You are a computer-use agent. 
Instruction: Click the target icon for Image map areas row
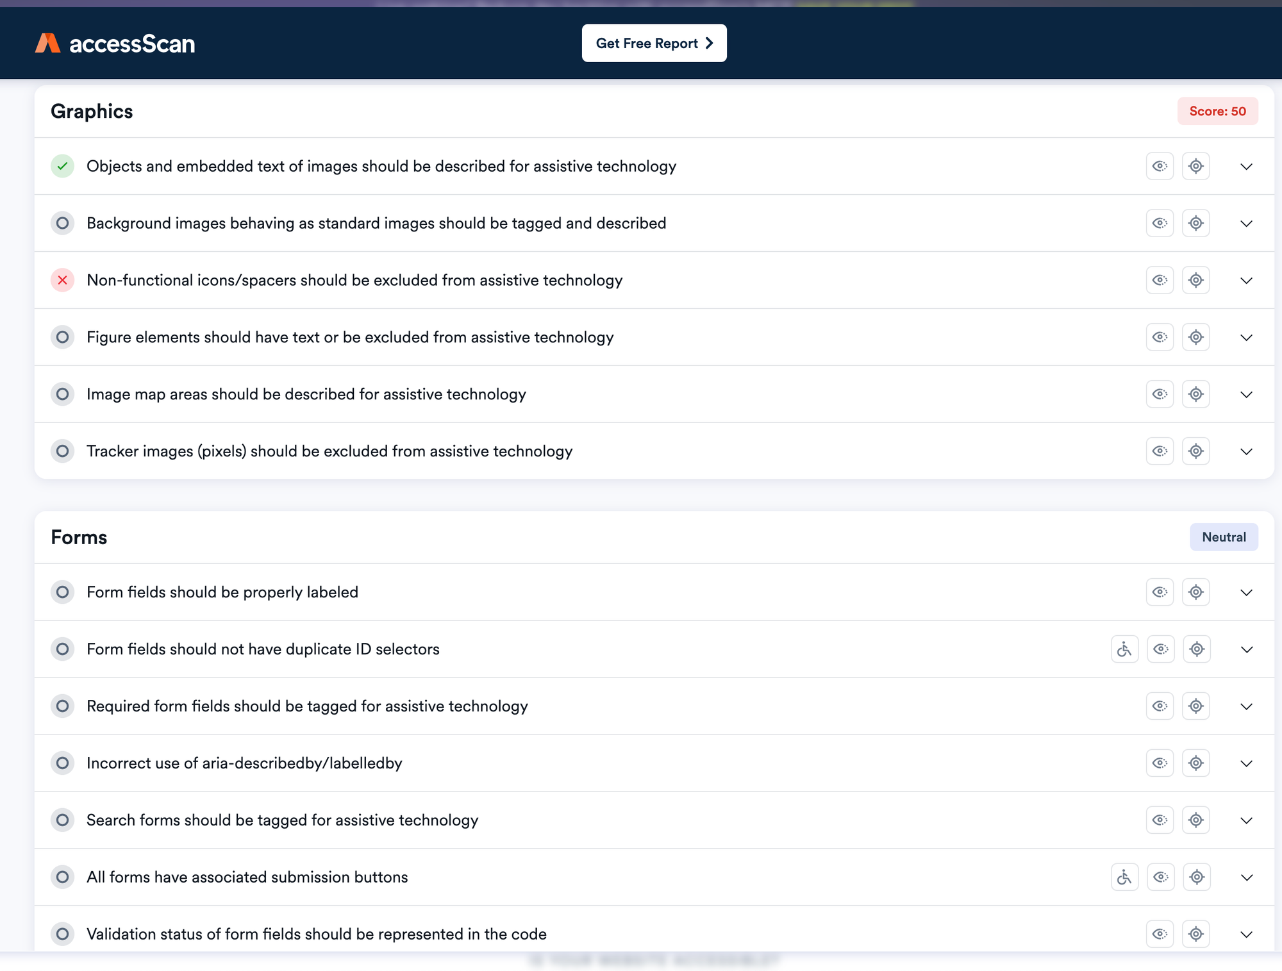pyautogui.click(x=1195, y=394)
